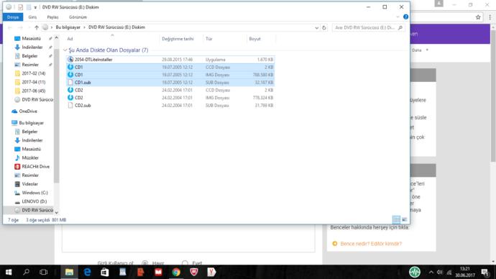Screen dimensions: 496x279
Task: Open pinned İndirilenler in Quick access
Action: [32, 47]
